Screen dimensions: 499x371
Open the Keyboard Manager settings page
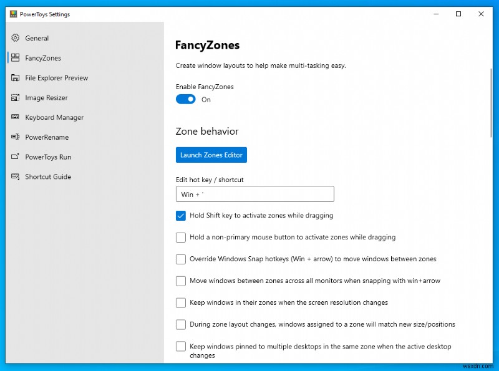pyautogui.click(x=54, y=117)
